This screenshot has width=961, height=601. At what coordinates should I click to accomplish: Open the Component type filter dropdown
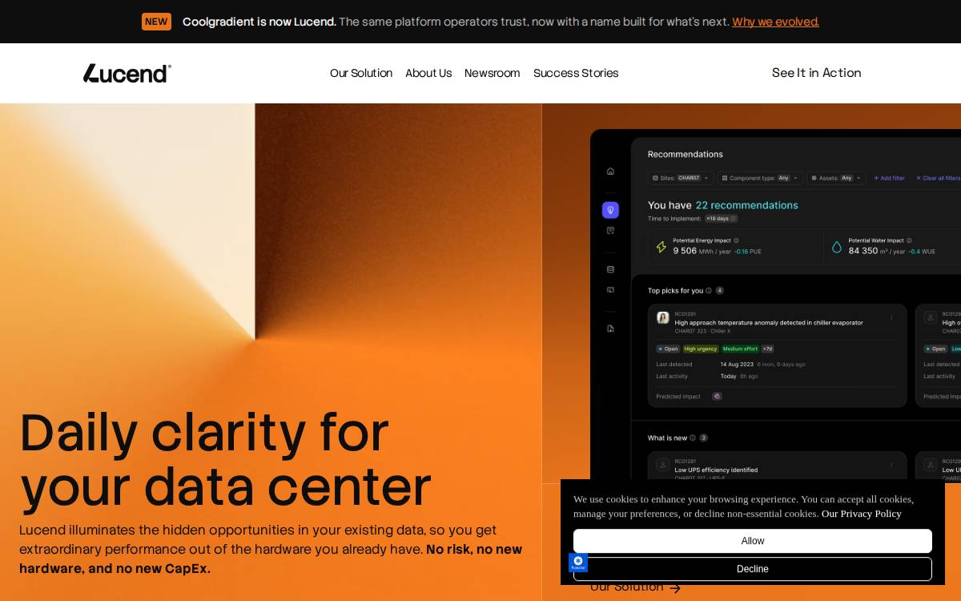click(x=760, y=178)
